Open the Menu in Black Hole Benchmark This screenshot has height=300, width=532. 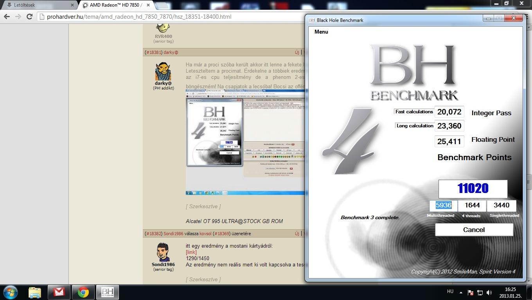321,32
